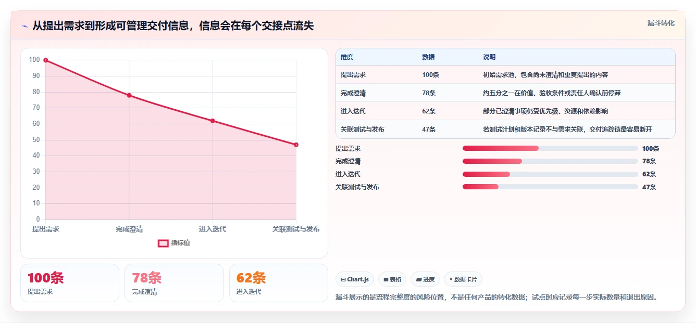Click the 维度 table column header

point(347,57)
